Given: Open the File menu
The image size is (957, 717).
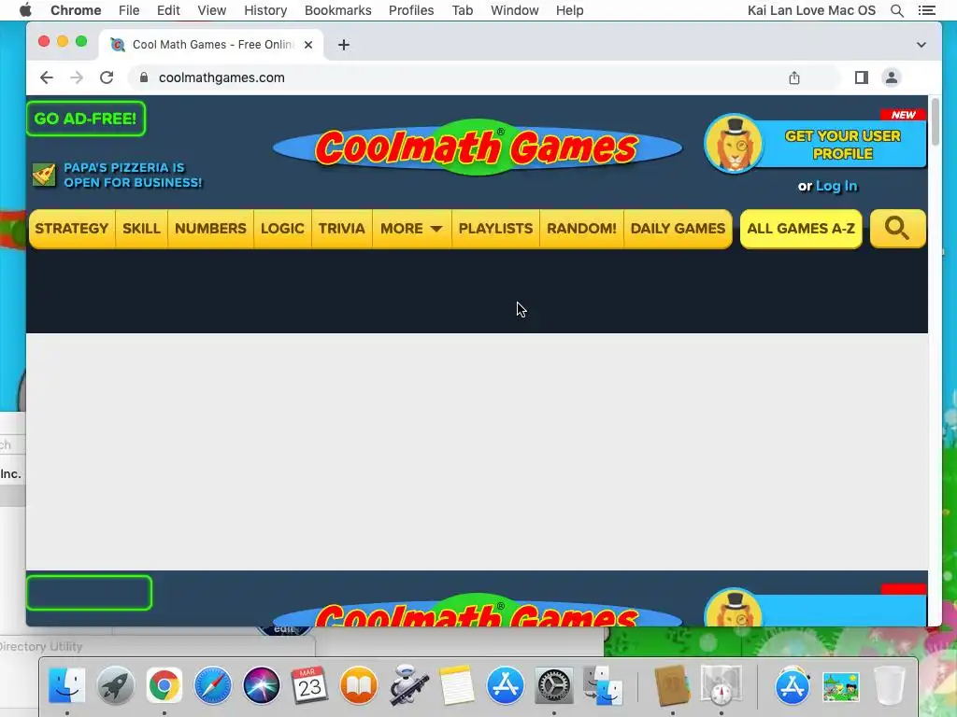Looking at the screenshot, I should 129,10.
